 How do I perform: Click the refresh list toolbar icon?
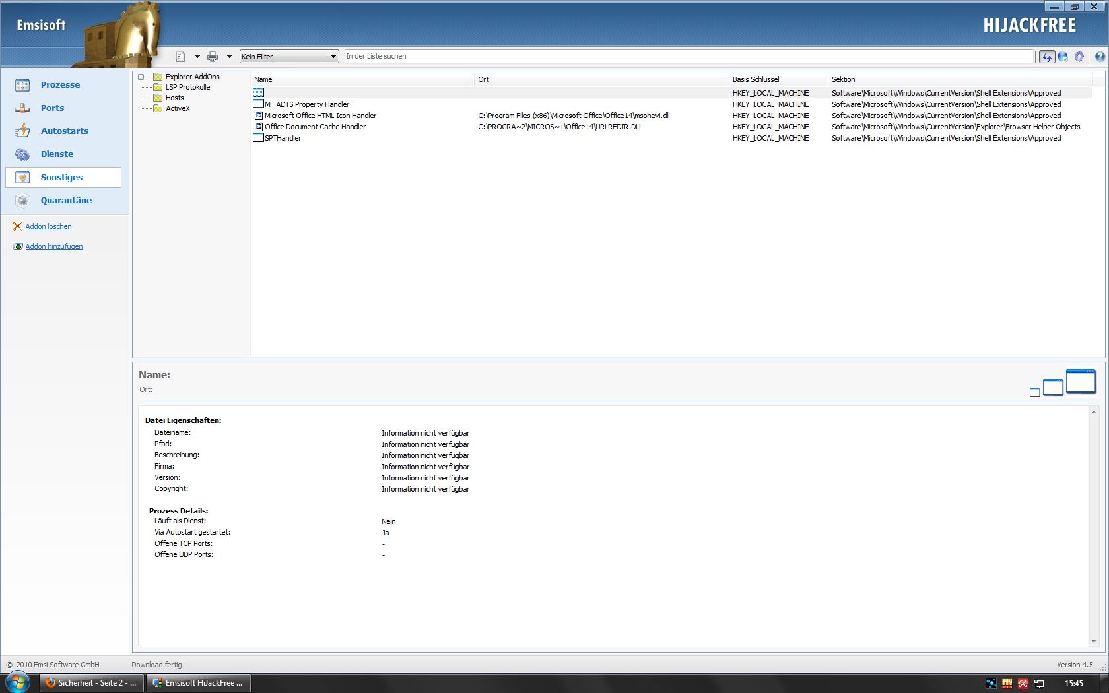click(1047, 57)
